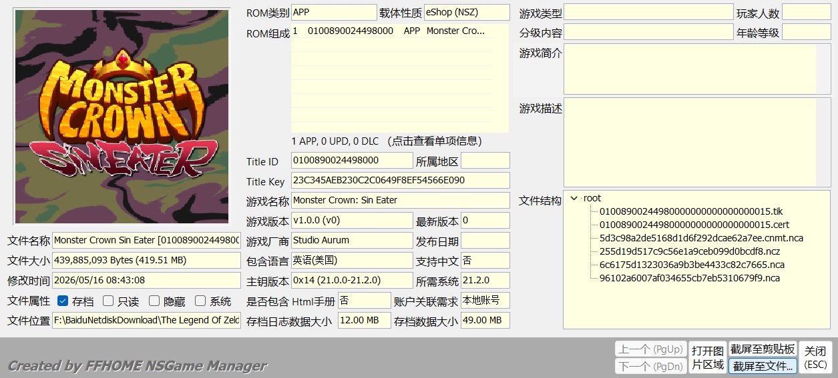Click the 修改时间 field 2026/05/16 08:43:08
Viewport: 838px width, 378px height.
tap(146, 281)
